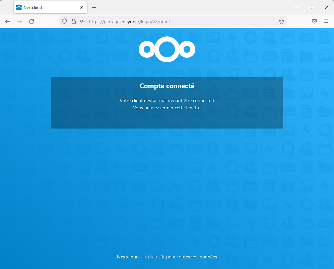The image size is (334, 269).
Task: Click the reload page icon
Action: point(32,21)
